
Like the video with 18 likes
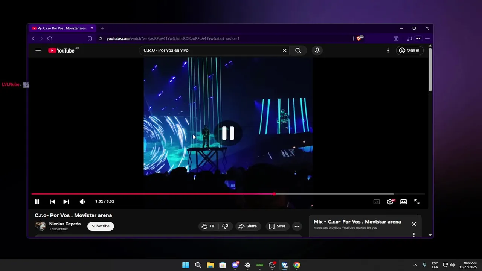click(208, 226)
